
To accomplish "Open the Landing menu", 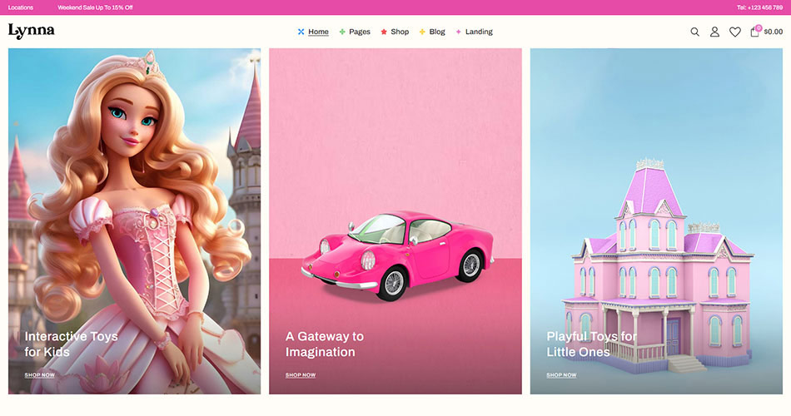I will tap(479, 32).
